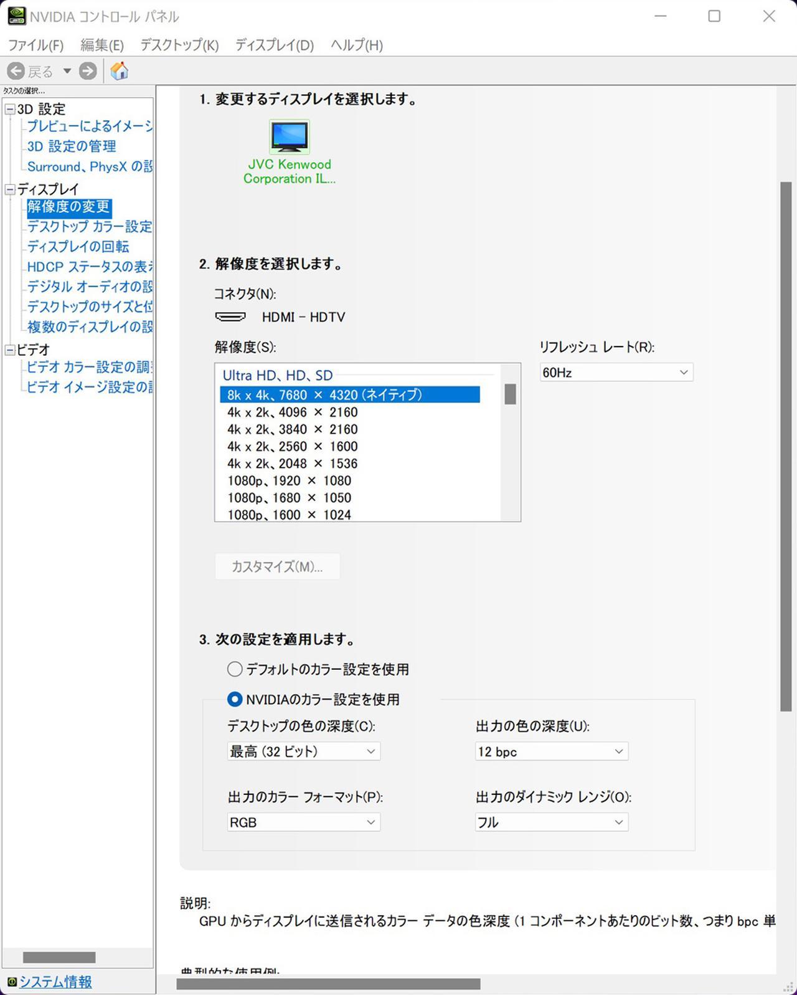This screenshot has height=995, width=797.
Task: Select resolution 8k x 4k 7680 × 4320
Action: coord(350,394)
